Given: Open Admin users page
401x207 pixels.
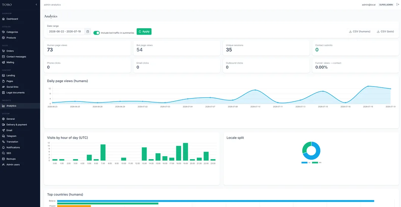Looking at the screenshot, I should point(20,165).
